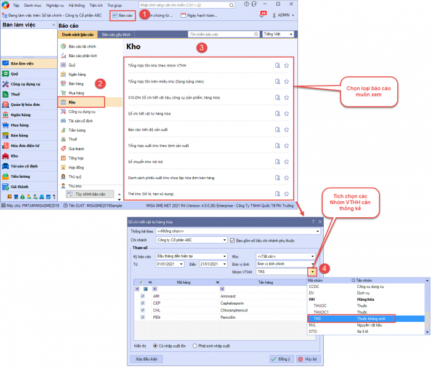The image size is (431, 371).
Task: Open the Ngân hàng module in left sidebar
Action: tap(21, 114)
